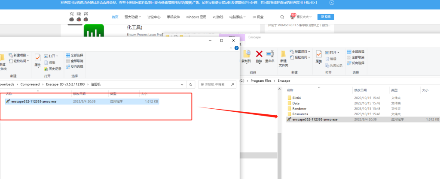Click Program Files in Enscape breadcrumb path
The image size is (440, 179).
click(x=261, y=81)
